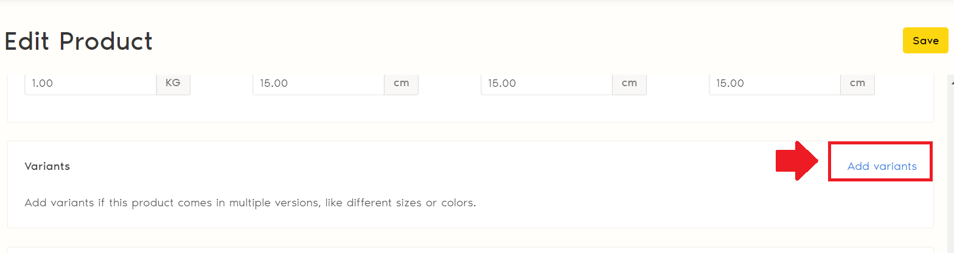Select the 1.00 value in weight input

43,83
